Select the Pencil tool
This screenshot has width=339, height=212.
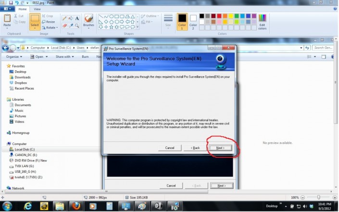click(64, 18)
